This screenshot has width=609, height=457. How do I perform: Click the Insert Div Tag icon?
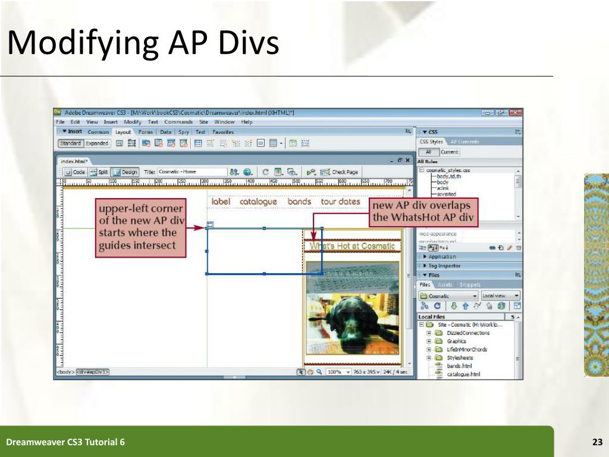coord(120,143)
